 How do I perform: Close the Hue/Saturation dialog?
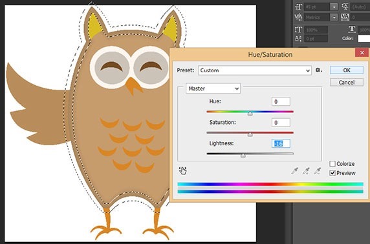coord(362,53)
